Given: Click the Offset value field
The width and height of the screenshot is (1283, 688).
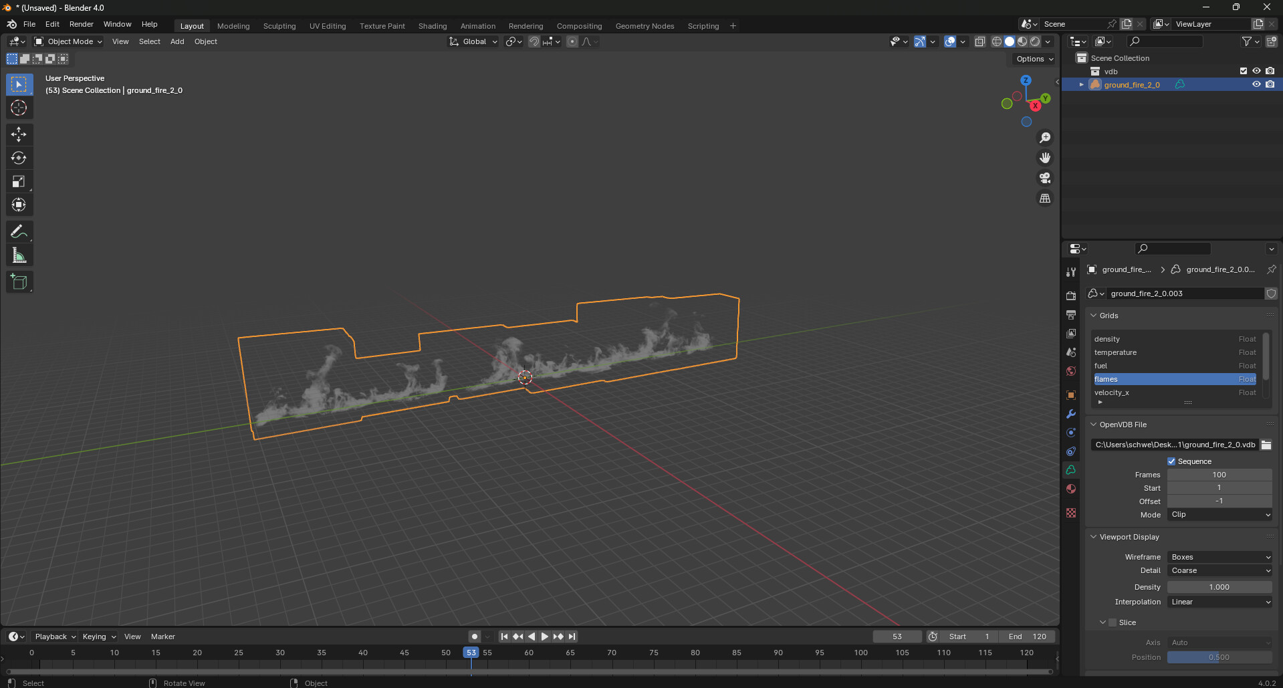Looking at the screenshot, I should [x=1219, y=501].
